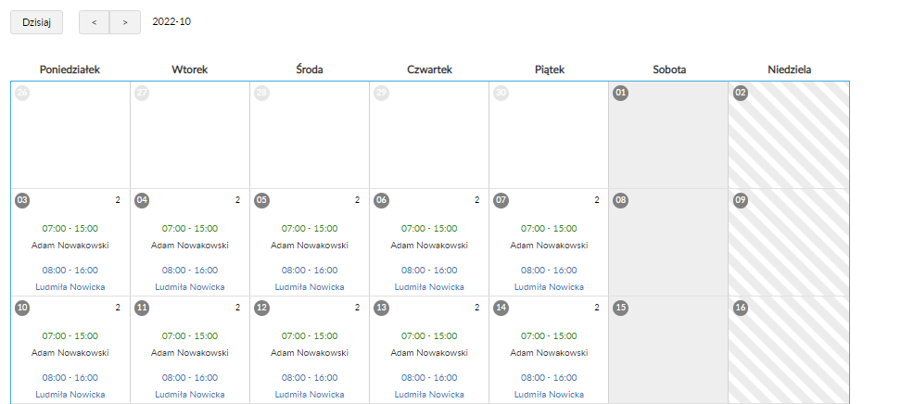Click the day 02 Sunday badge
901x404 pixels.
tap(741, 93)
